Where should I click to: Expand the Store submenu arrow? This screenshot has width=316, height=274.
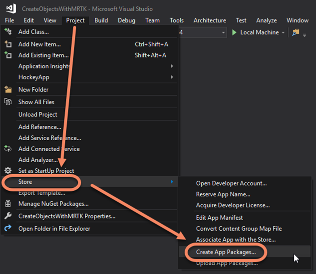click(x=172, y=182)
